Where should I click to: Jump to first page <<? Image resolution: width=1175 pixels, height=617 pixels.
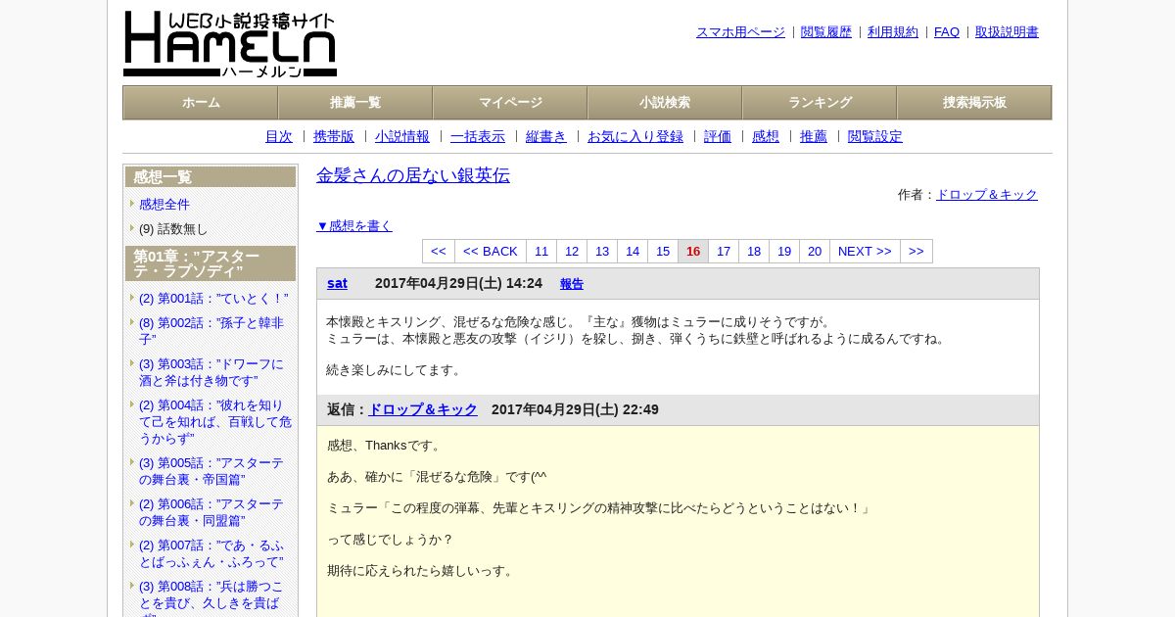point(439,252)
